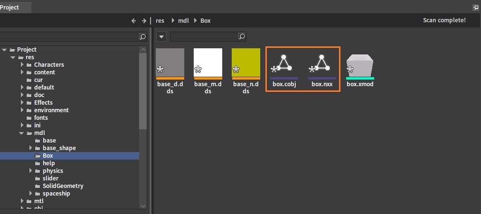Select the base_n.dds yellow texture
This screenshot has height=214, width=481.
coord(245,63)
